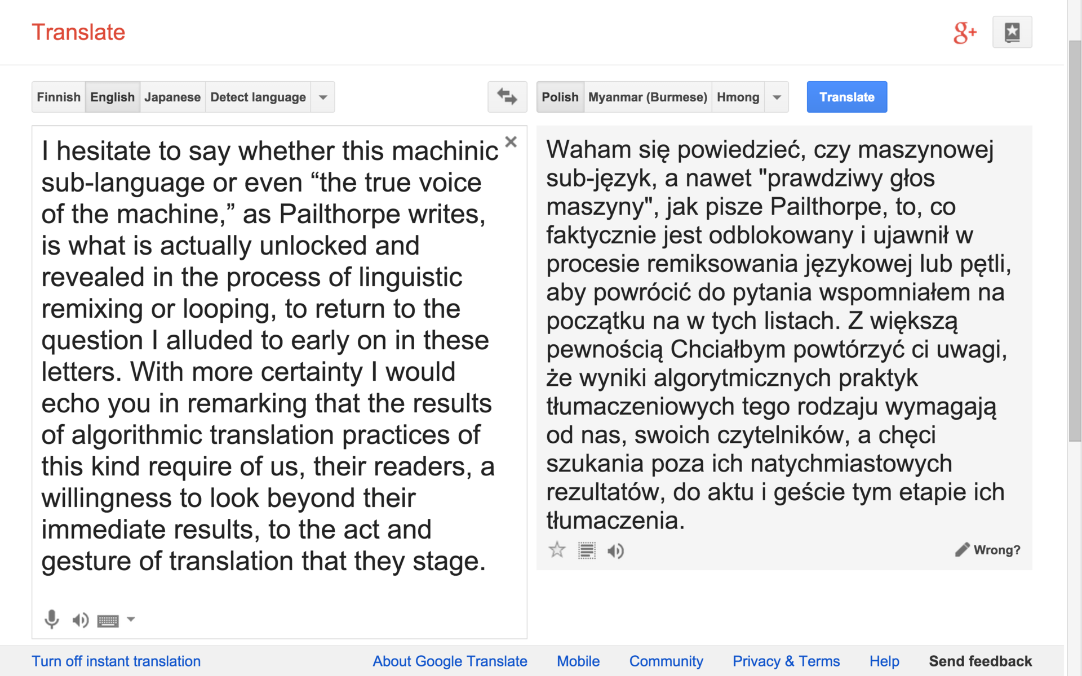Click the vertical page scrollbar
Screen dimensions: 1082x676
(1075, 242)
